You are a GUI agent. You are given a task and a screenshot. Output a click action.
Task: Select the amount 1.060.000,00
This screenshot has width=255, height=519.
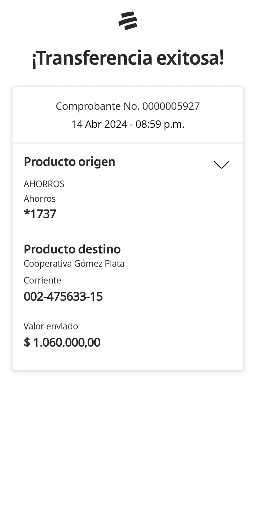click(x=67, y=342)
